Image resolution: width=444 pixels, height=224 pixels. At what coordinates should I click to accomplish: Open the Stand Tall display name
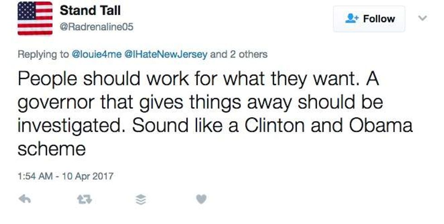tap(90, 10)
